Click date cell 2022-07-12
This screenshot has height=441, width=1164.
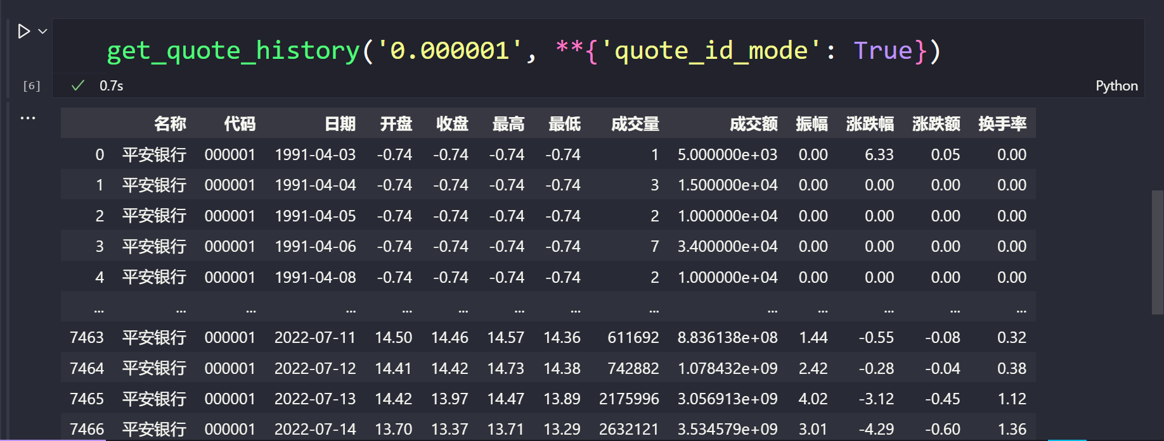coord(315,369)
